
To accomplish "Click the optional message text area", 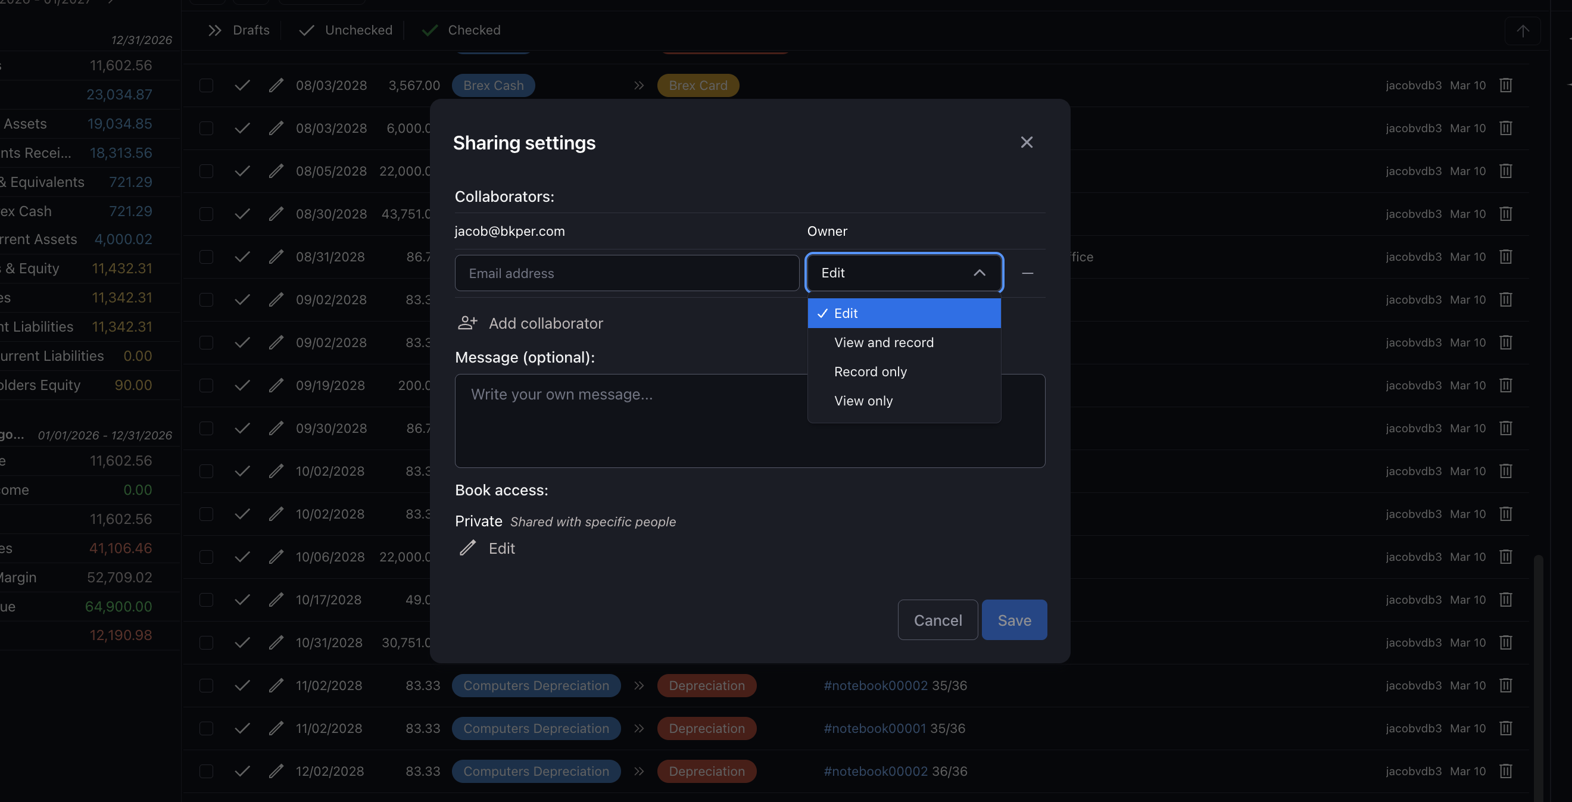I will click(750, 421).
